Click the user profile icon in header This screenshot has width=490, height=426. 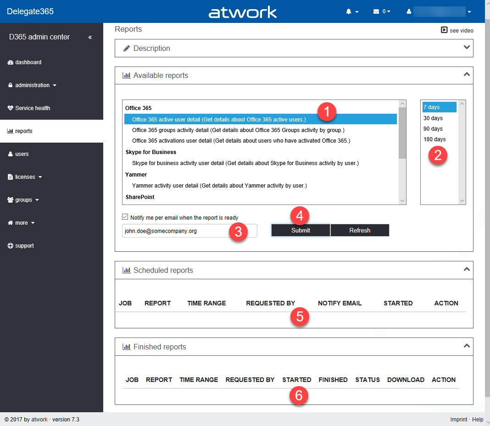[409, 11]
